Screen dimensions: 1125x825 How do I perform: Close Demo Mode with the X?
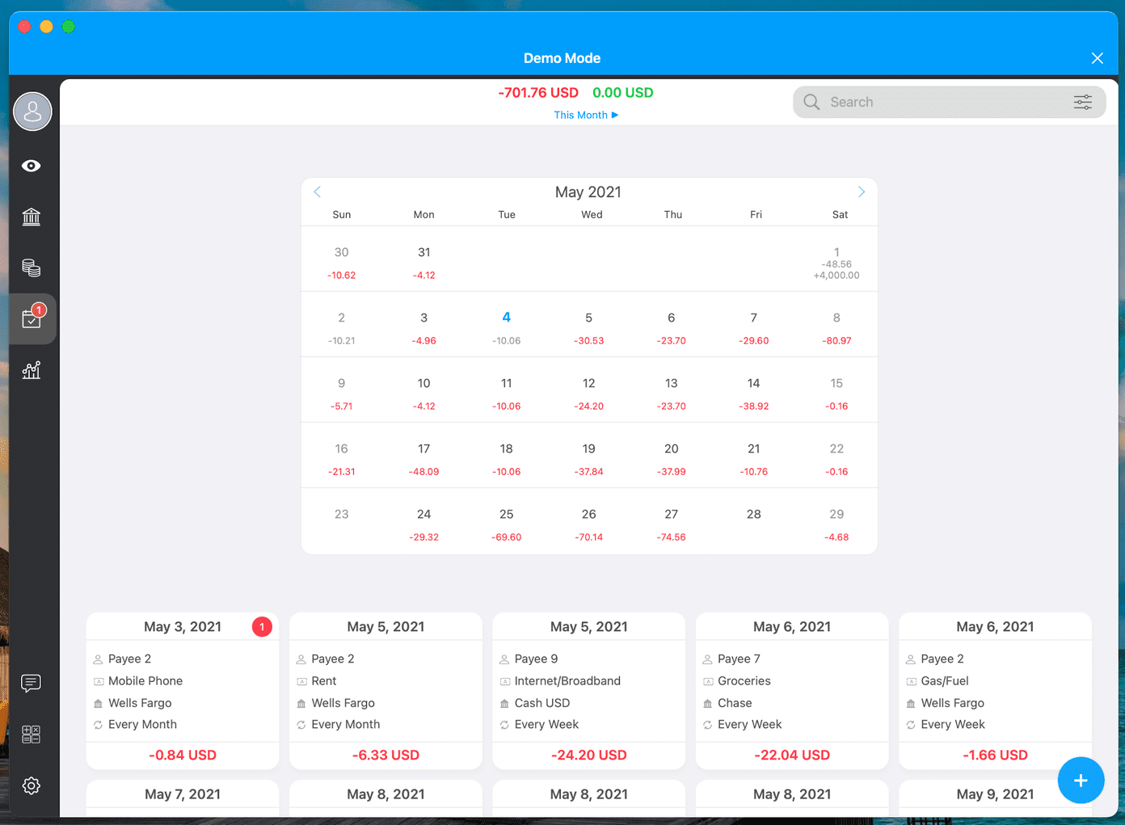click(x=1097, y=58)
